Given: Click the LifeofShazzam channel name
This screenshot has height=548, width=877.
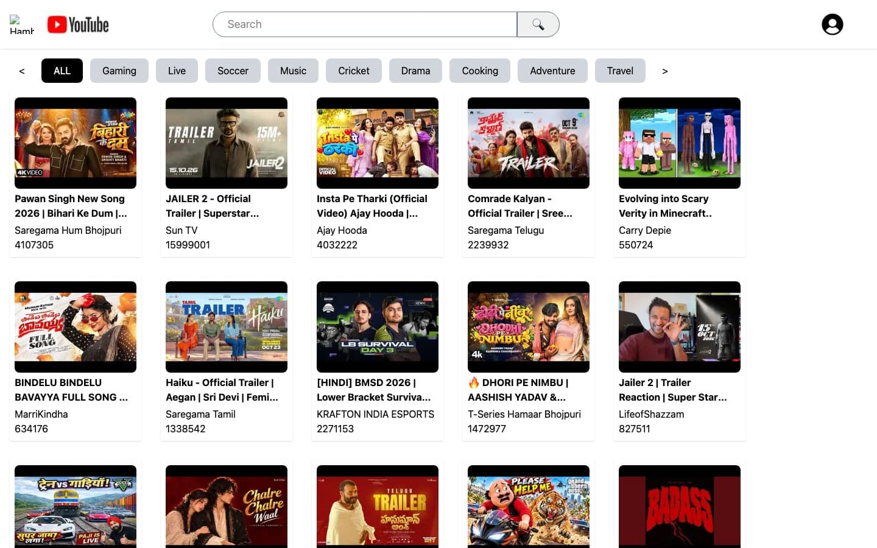Looking at the screenshot, I should coord(651,414).
